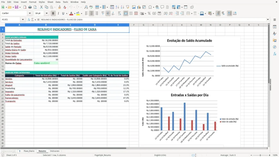Open sidebar Gallery icon

275,40
